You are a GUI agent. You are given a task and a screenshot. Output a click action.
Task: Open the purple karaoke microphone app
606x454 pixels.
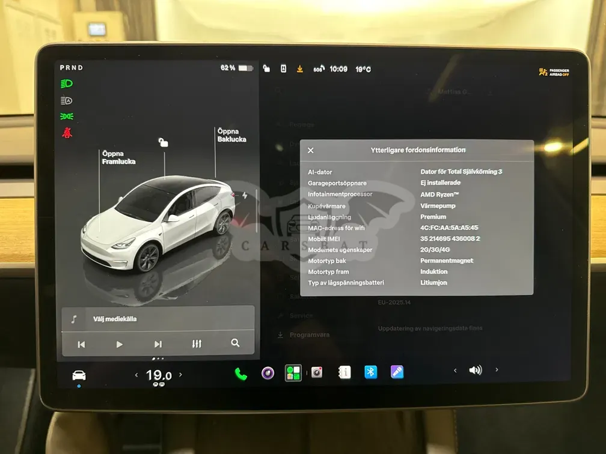tap(397, 372)
